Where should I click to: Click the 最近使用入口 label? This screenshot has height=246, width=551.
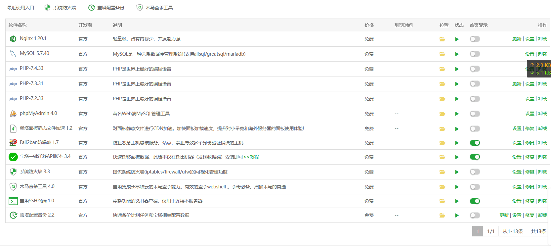[21, 8]
